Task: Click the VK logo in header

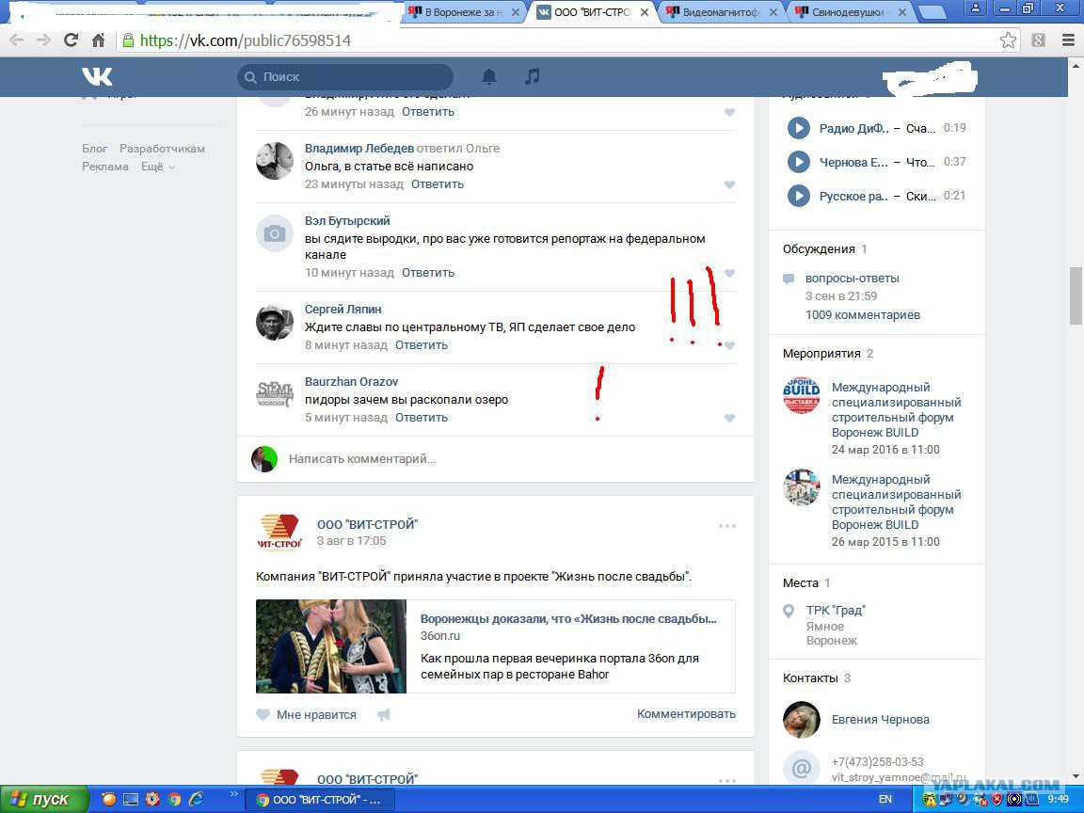Action: click(97, 76)
